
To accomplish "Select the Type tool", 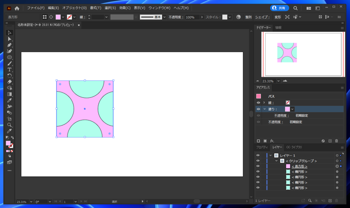I will coord(9,70).
